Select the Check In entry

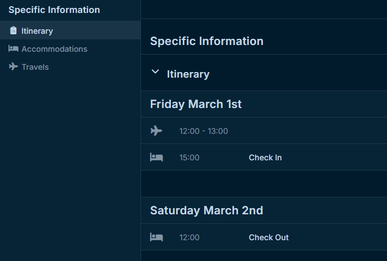(x=265, y=157)
